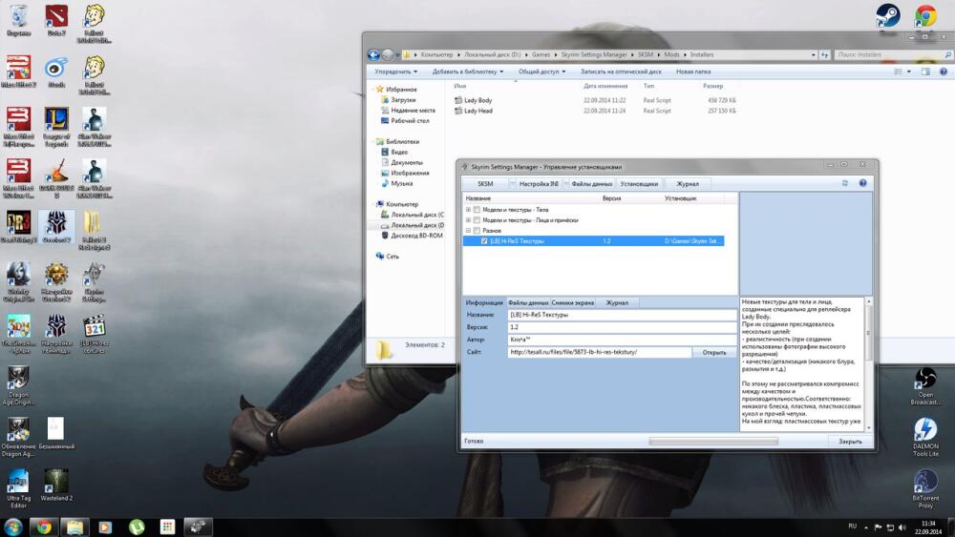Click Новая папка in Explorer toolbar
The image size is (955, 537).
[x=693, y=72]
